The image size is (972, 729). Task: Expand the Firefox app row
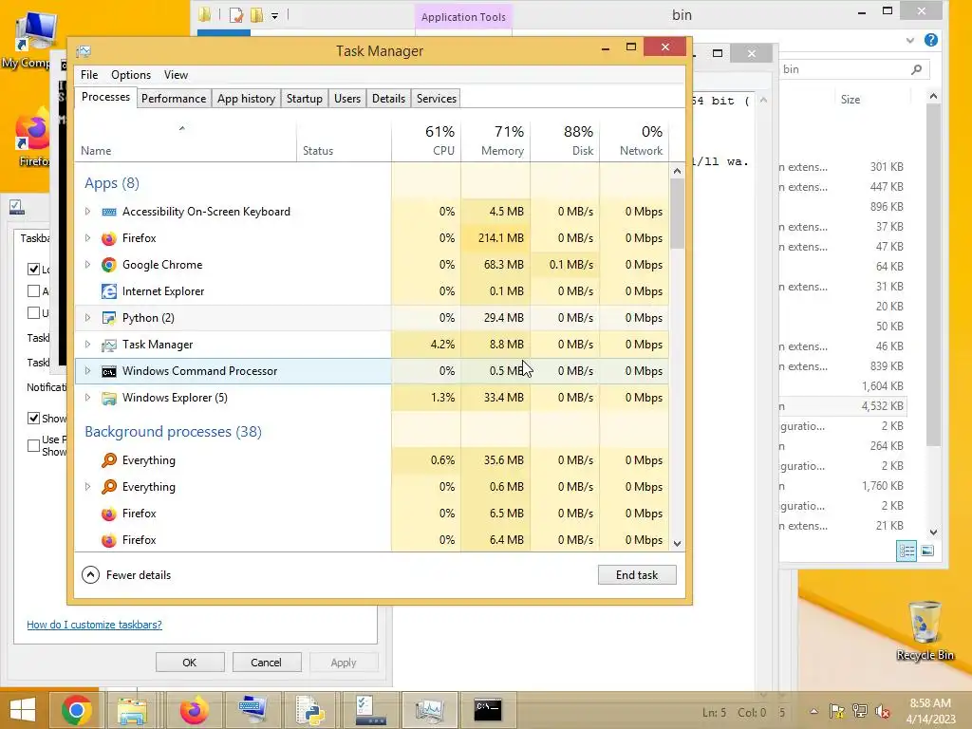tap(87, 238)
